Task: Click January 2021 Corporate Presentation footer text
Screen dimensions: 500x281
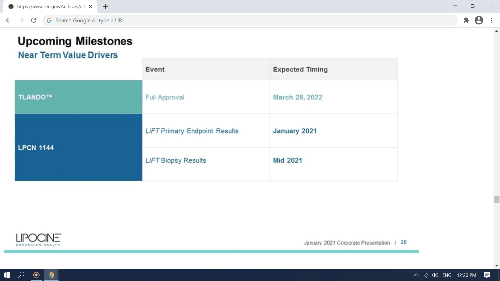Action: click(347, 243)
